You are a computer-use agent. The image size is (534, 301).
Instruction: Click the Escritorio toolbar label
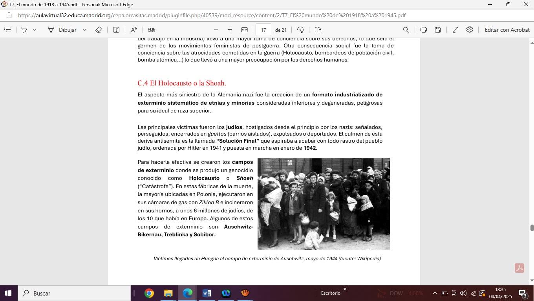pos(331,293)
